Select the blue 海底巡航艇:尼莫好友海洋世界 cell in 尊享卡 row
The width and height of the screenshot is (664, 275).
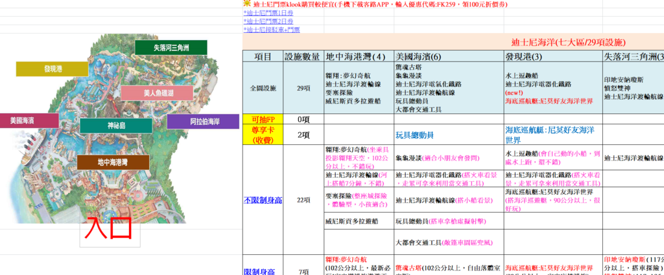(553, 135)
